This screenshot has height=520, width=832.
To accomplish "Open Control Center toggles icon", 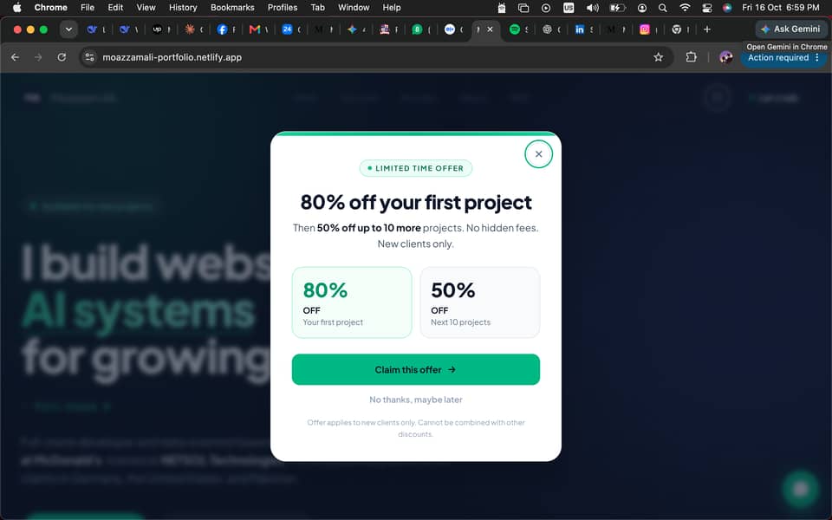I will [x=707, y=8].
